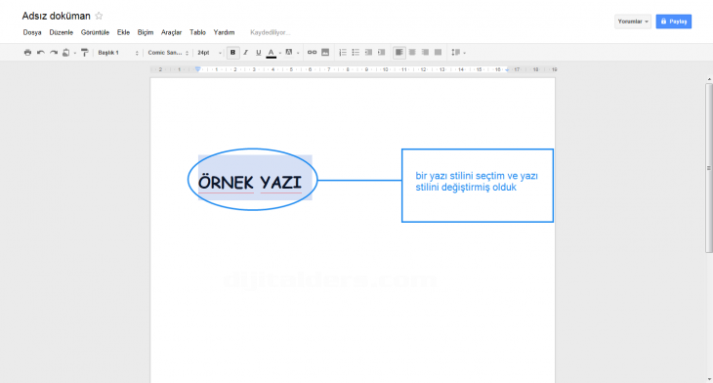Align text to the right

[x=425, y=53]
